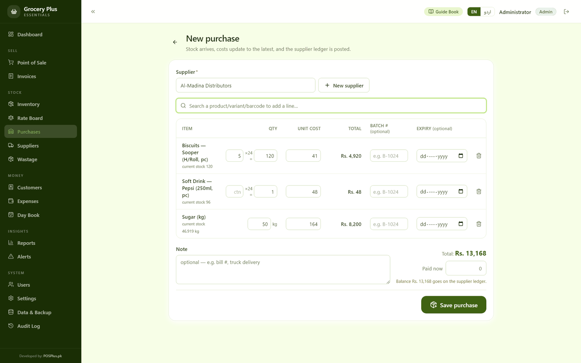Click the Note text area

(283, 270)
